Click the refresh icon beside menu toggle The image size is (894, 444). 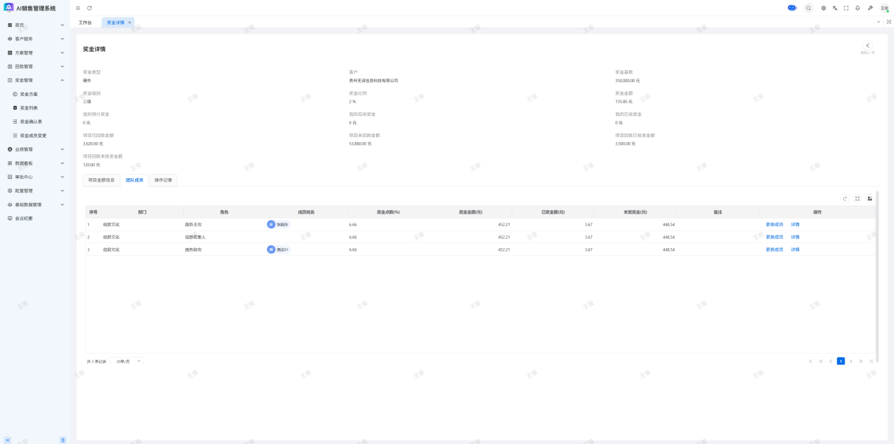89,8
